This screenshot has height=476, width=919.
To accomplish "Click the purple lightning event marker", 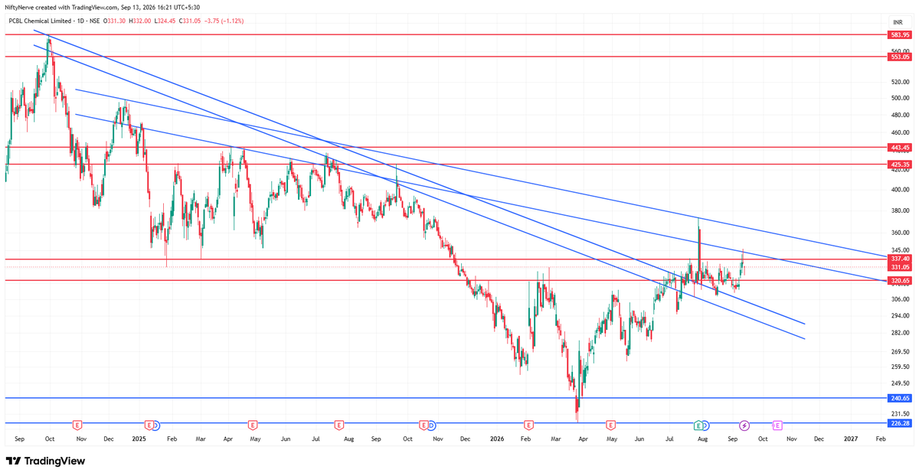I will tap(744, 425).
